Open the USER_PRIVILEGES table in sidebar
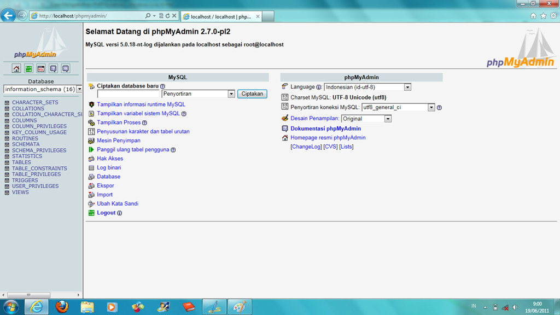The height and width of the screenshot is (315, 560). [x=36, y=186]
